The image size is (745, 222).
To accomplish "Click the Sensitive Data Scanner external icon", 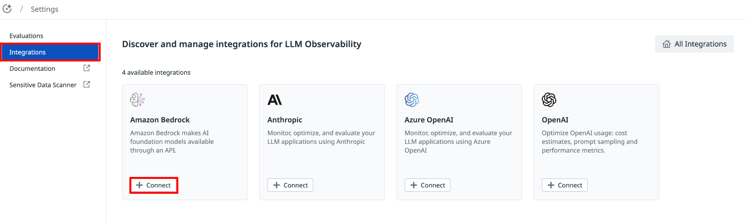I will point(86,85).
